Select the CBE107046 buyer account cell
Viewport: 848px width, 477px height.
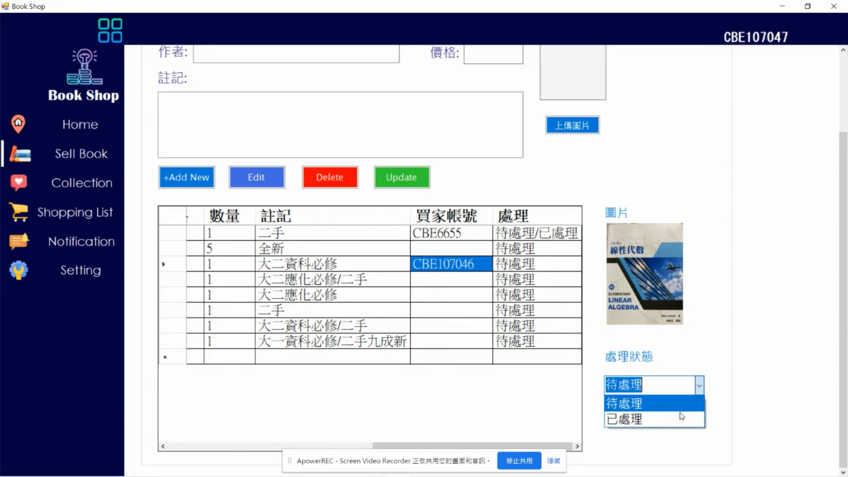coord(451,264)
